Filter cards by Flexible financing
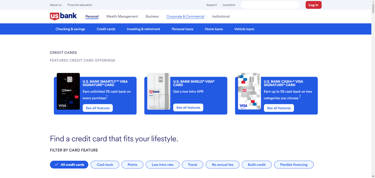The image size is (375, 178). click(x=294, y=164)
